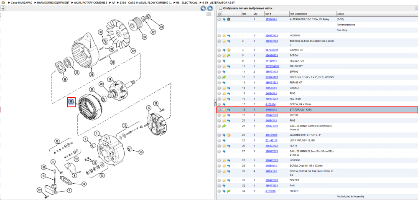Click the green arrow icon in PULLEY row
The height and width of the screenshot is (200, 418).
tap(229, 191)
